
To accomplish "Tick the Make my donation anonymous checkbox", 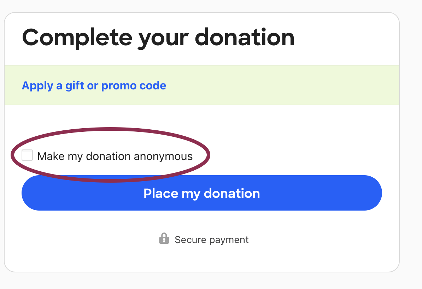I will tap(27, 155).
